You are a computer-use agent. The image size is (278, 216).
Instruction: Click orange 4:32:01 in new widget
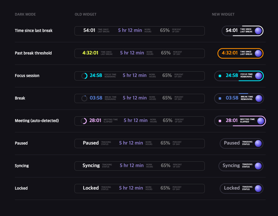click(230, 53)
